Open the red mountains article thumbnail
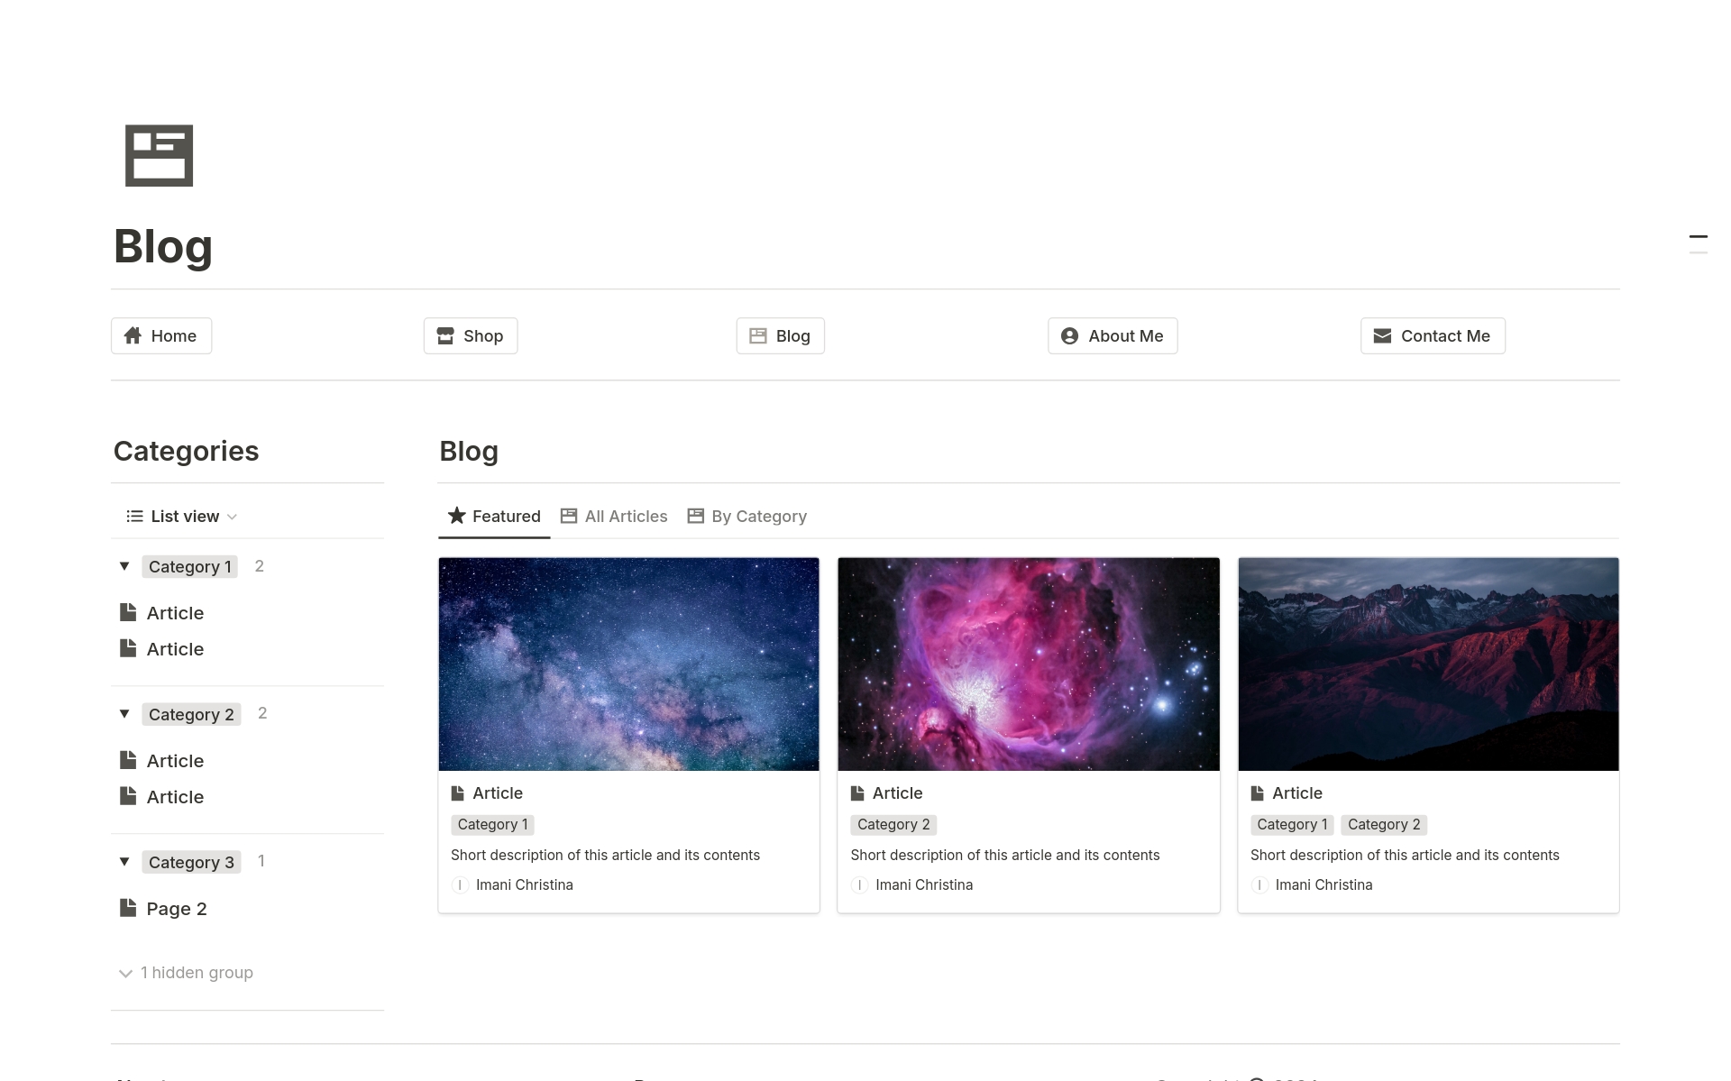1731x1081 pixels. click(1428, 664)
